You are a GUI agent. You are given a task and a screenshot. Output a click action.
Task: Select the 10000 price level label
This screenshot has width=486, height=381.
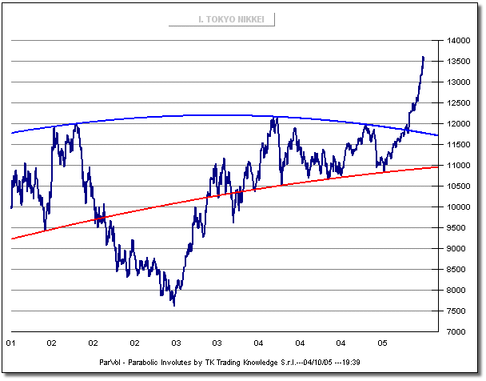click(x=459, y=207)
